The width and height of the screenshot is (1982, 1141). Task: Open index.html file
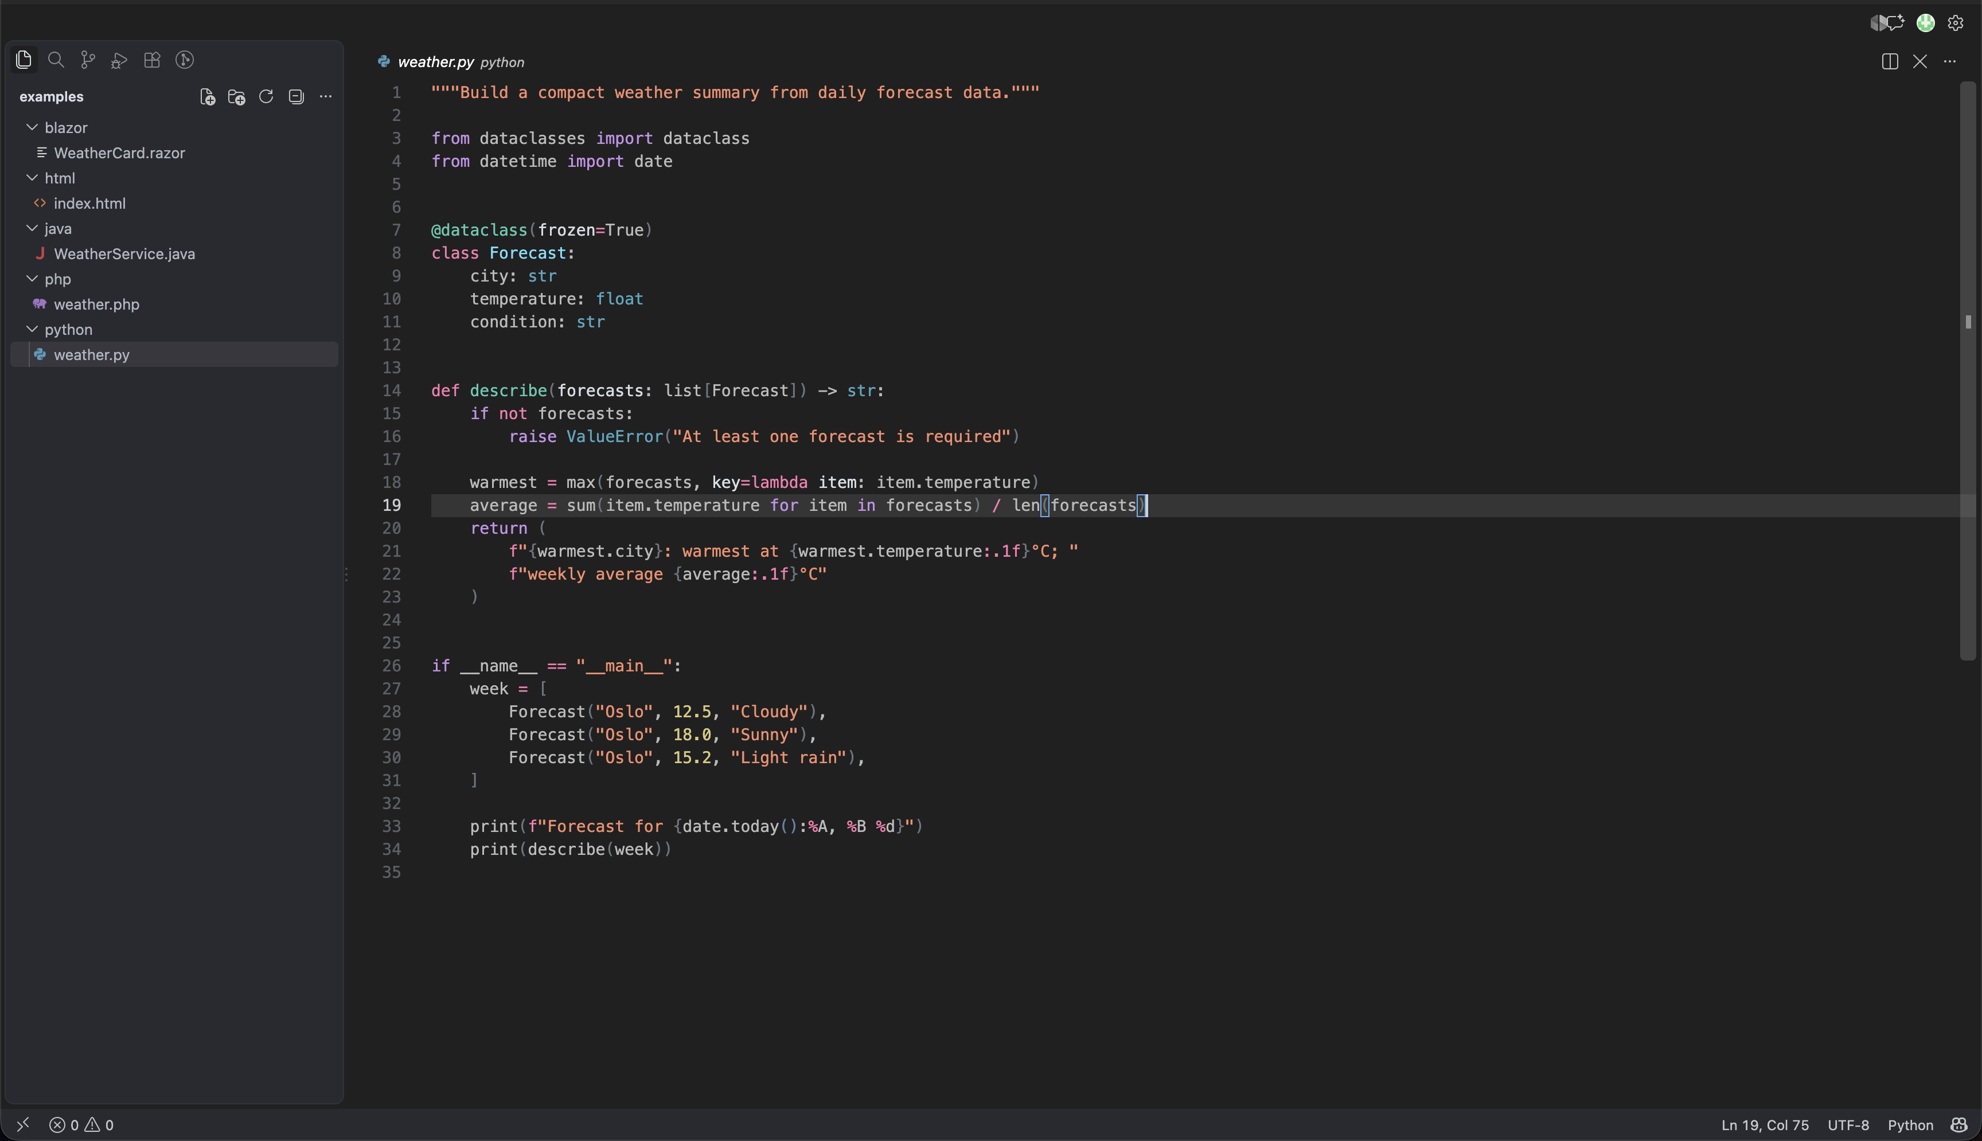174,203
